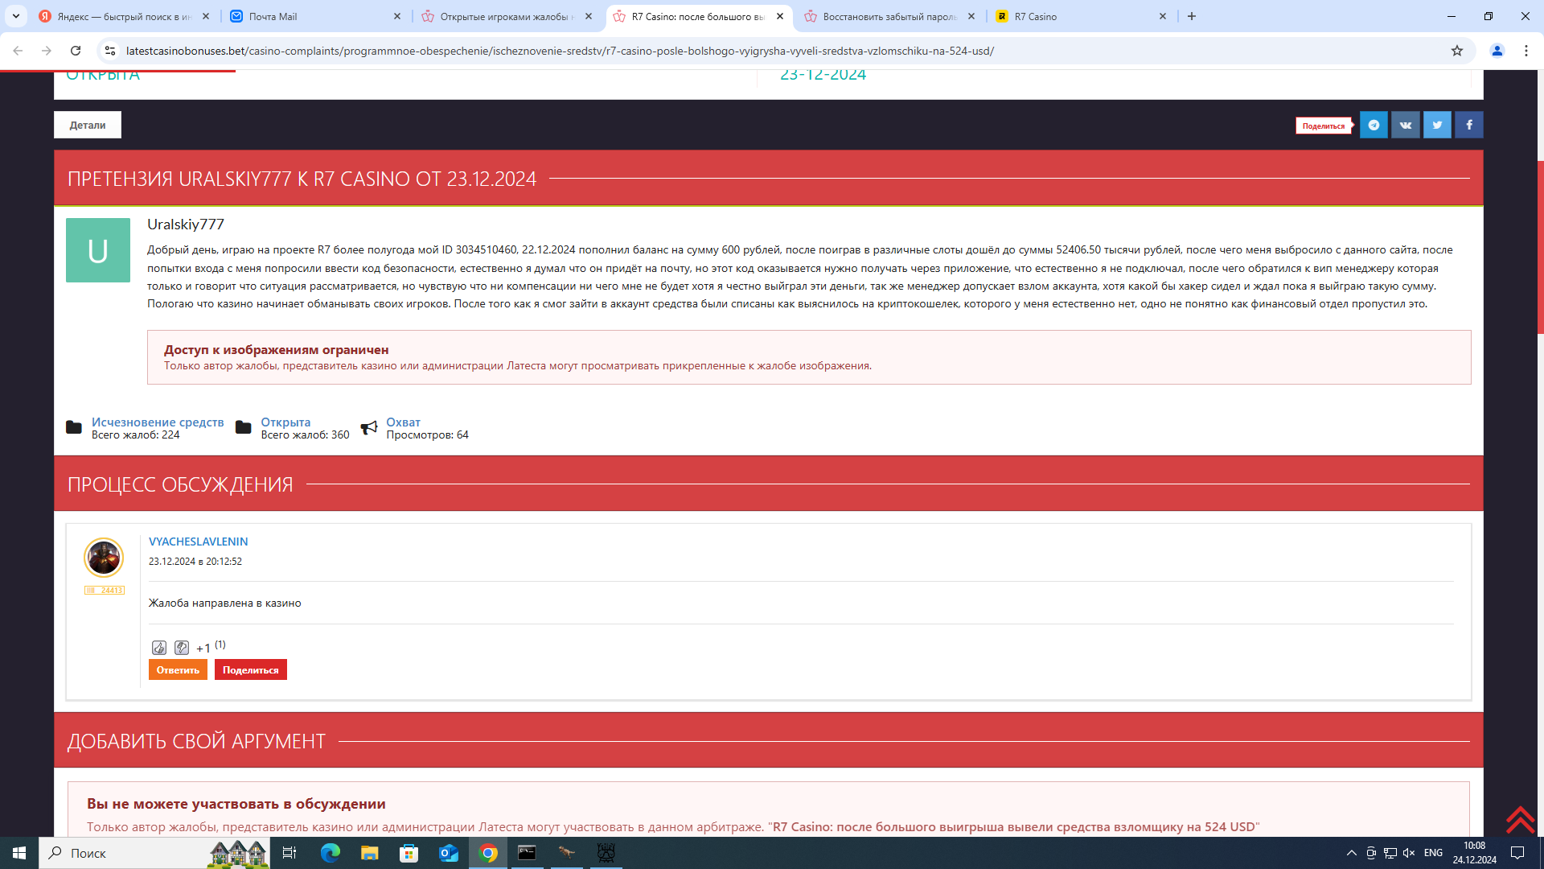1544x869 pixels.
Task: Open the Открыта status link
Action: 285,422
